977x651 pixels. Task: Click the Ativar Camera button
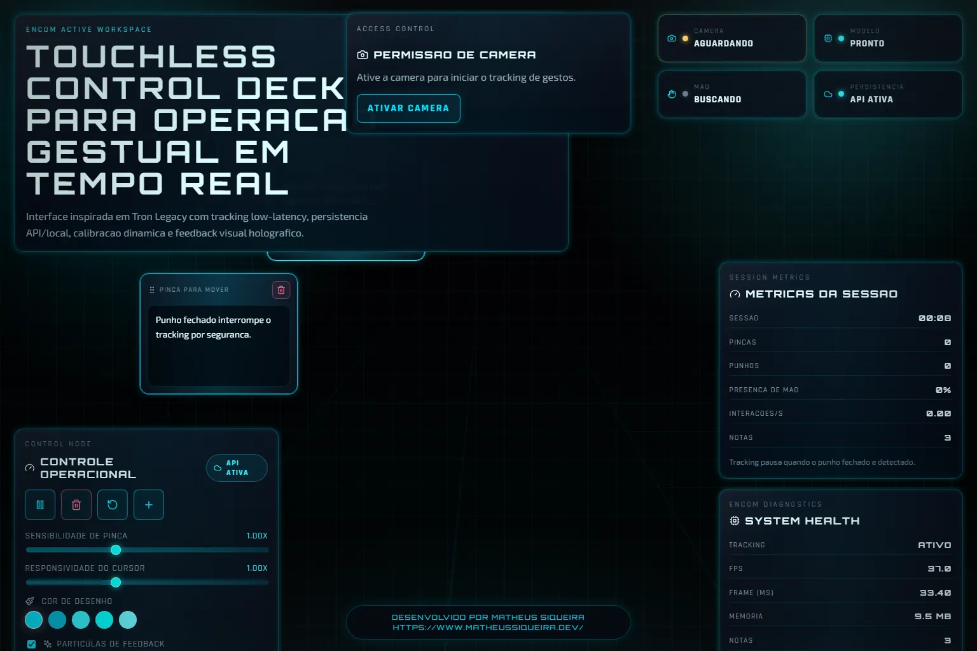point(408,108)
